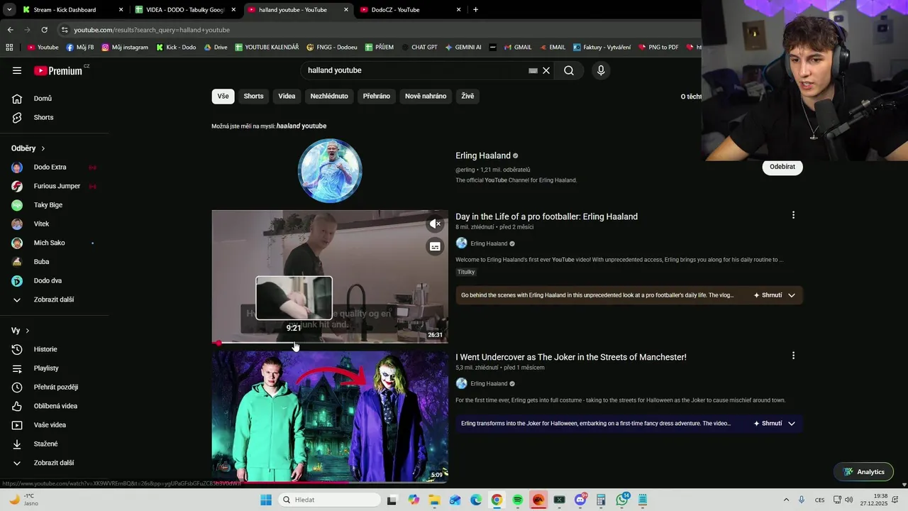Open Přehrát později in the sidebar
Viewport: 908px width, 511px height.
tap(55, 387)
